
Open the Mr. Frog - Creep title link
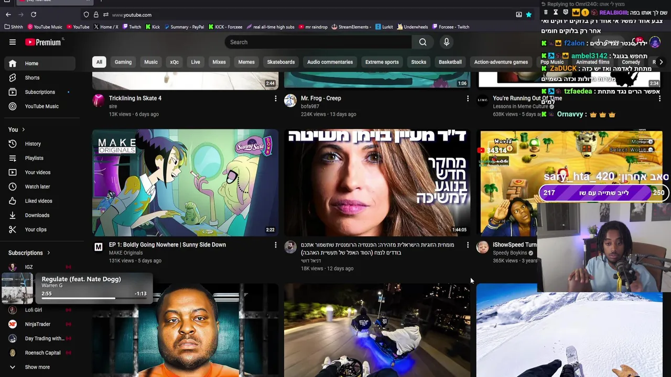tap(321, 98)
